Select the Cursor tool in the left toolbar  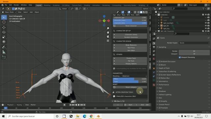click(4, 22)
